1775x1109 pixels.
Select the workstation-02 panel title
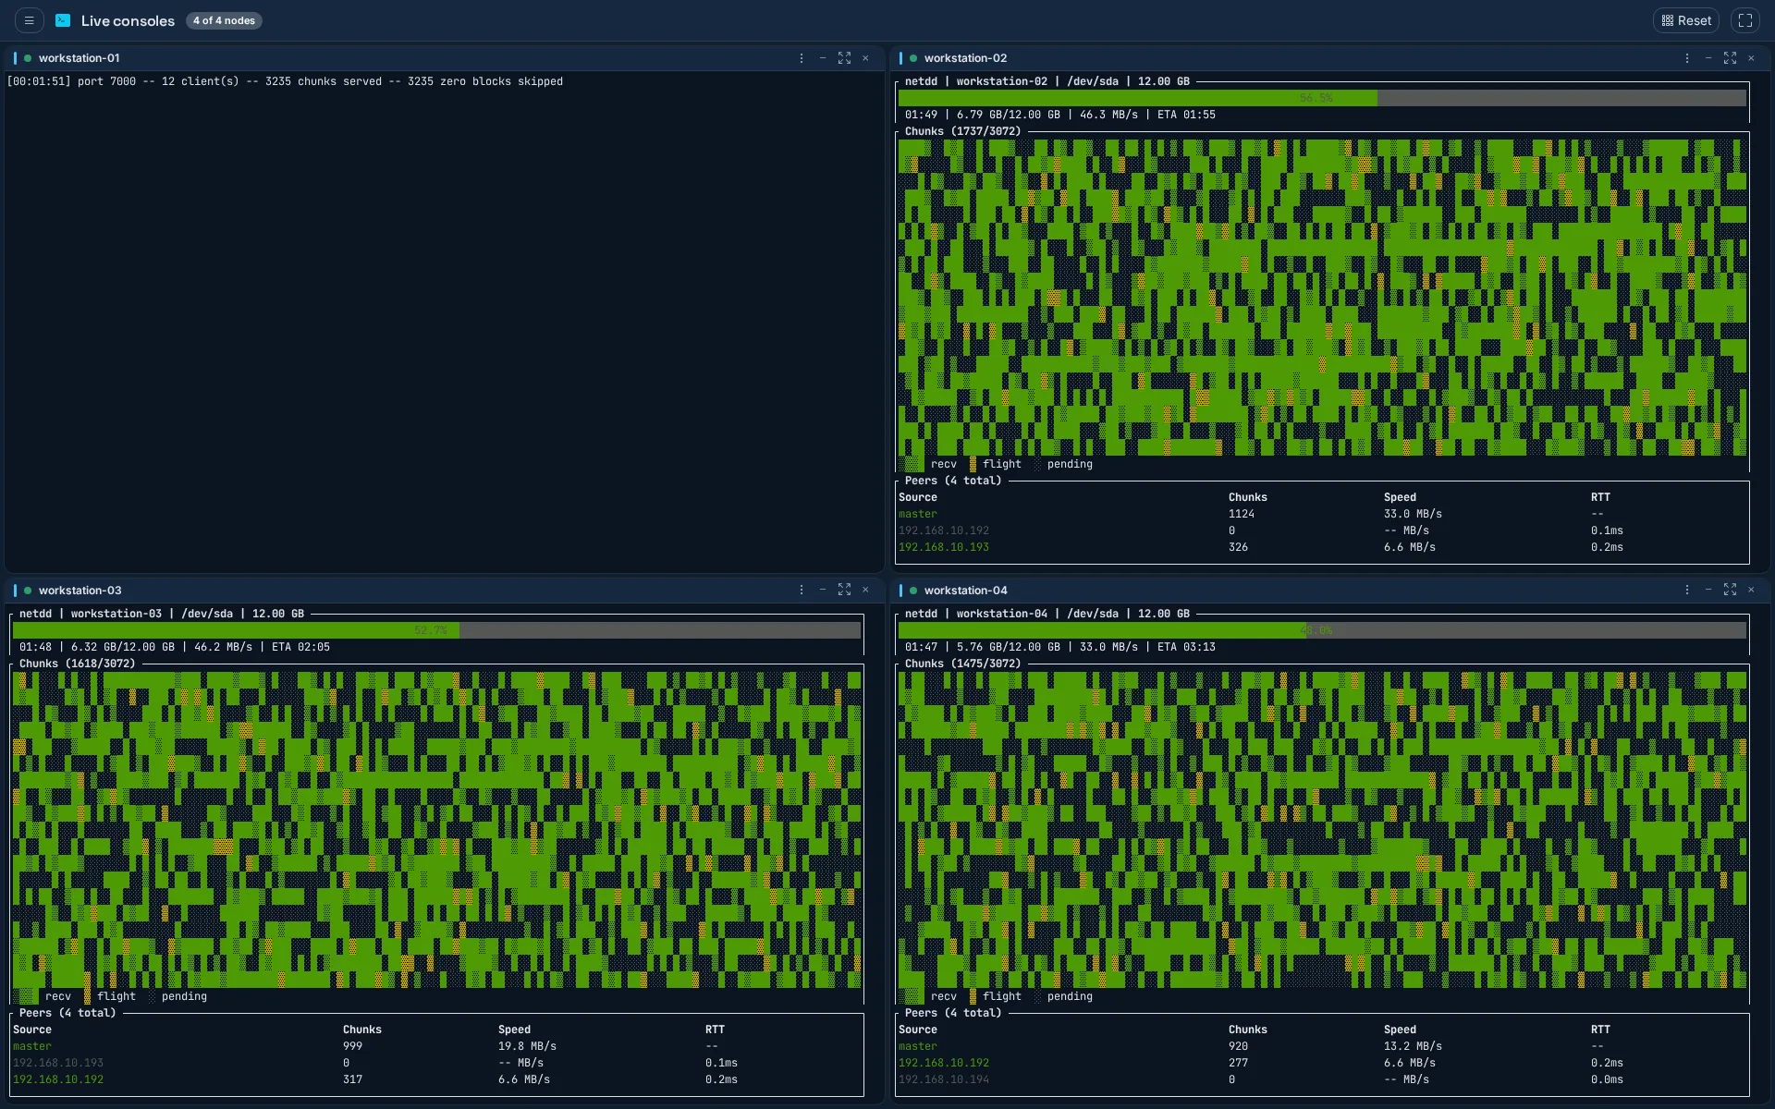(965, 58)
